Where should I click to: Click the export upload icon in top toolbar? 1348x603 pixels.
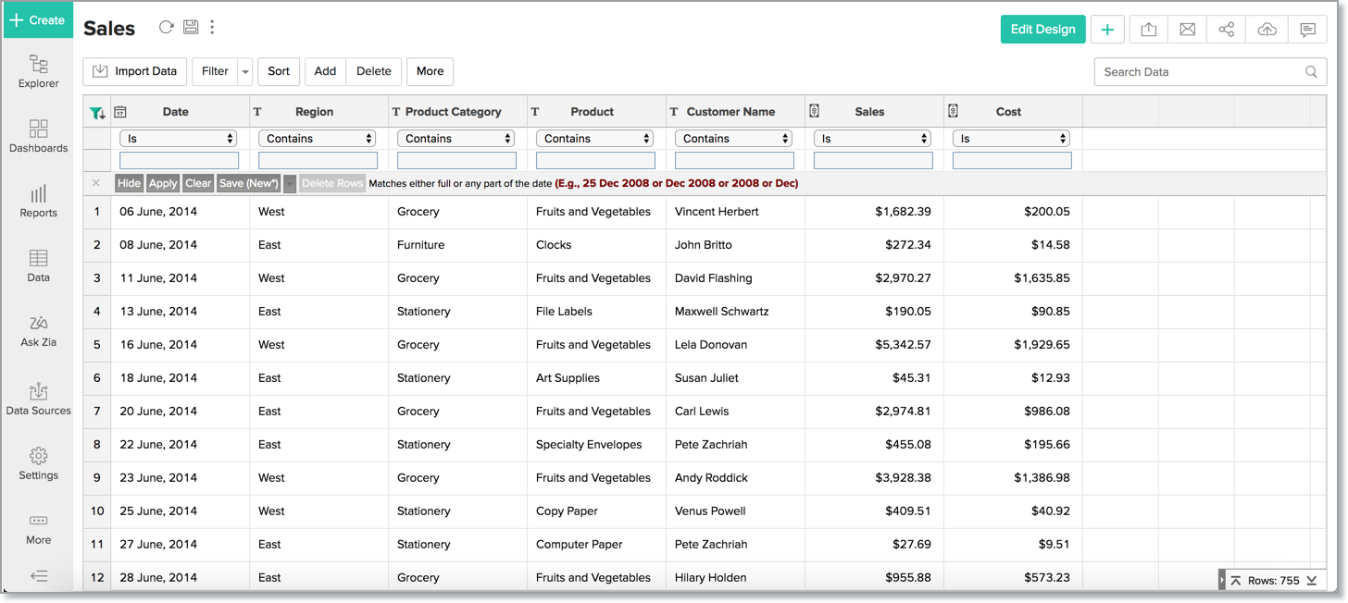pos(1148,30)
